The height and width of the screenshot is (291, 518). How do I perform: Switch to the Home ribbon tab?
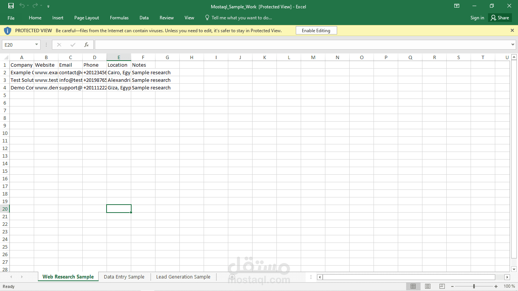(x=35, y=18)
